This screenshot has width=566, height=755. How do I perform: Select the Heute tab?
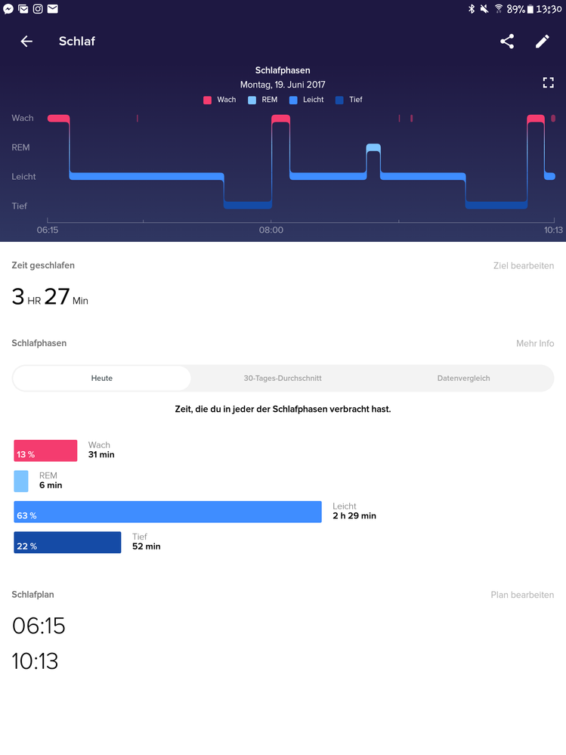pyautogui.click(x=102, y=378)
